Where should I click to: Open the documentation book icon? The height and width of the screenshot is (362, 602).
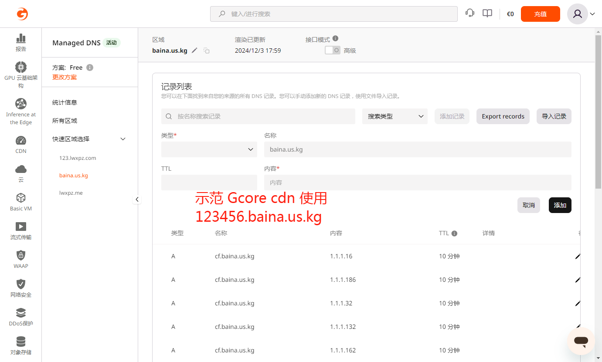(487, 14)
